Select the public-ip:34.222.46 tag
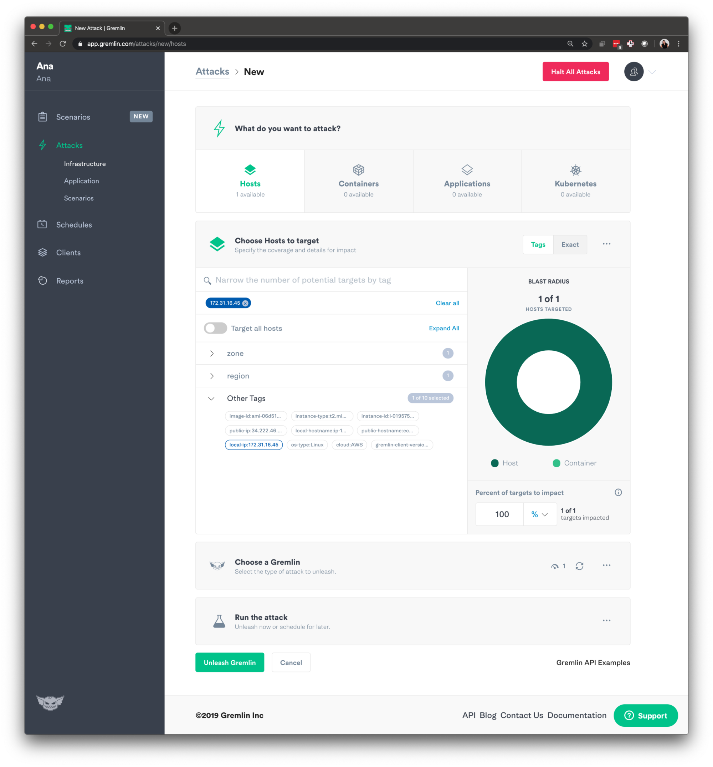Viewport: 713px width, 767px height. coord(256,431)
